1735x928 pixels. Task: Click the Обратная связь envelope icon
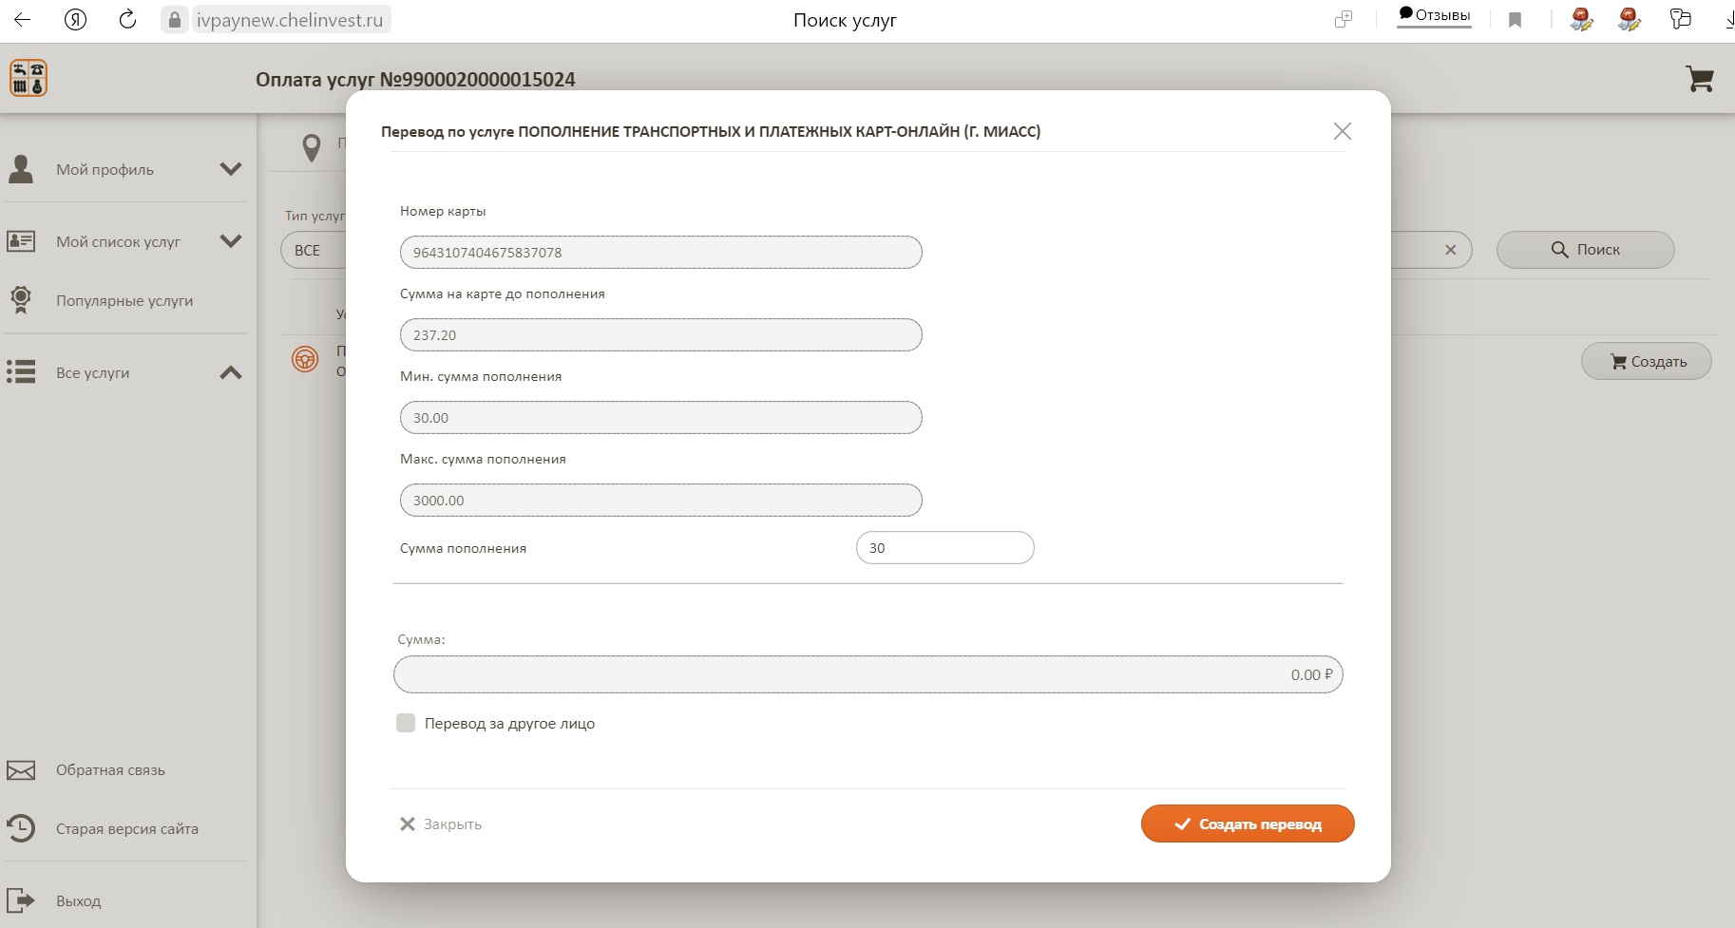(21, 770)
